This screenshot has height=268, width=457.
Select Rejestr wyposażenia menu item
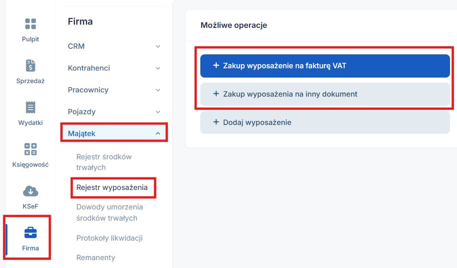[112, 188]
